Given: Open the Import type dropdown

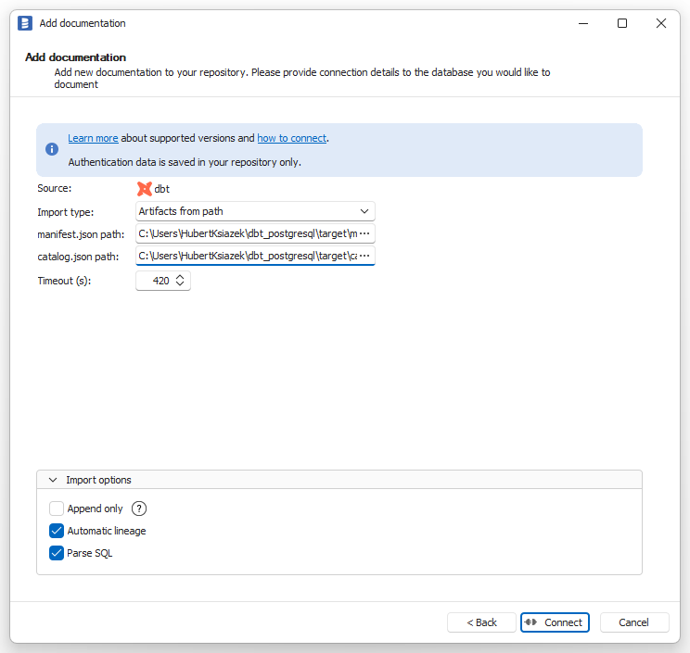Looking at the screenshot, I should click(255, 211).
